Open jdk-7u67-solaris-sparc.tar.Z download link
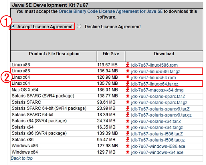206x165 pixels. [x=158, y=96]
